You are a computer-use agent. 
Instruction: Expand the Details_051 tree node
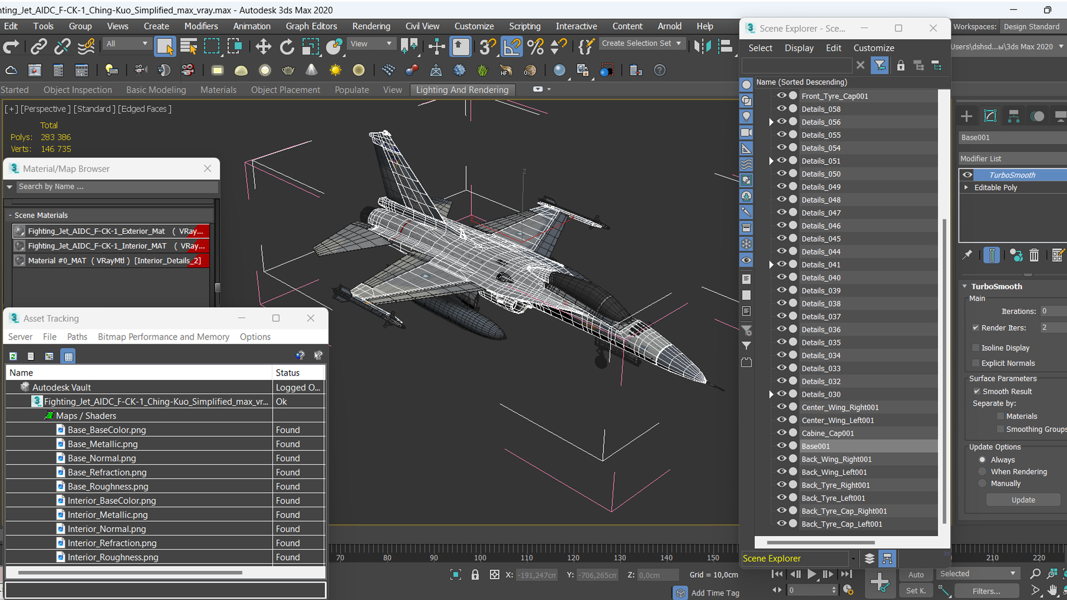pos(771,161)
